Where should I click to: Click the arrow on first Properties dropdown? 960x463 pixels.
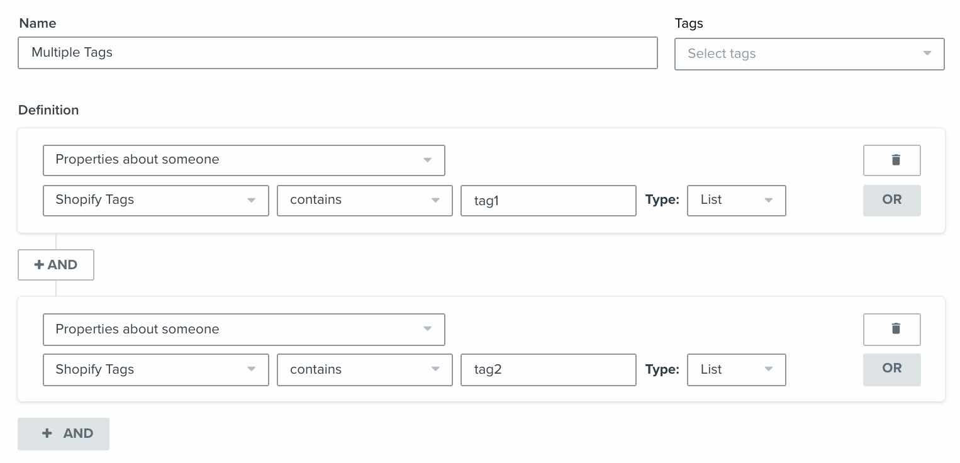(x=428, y=160)
